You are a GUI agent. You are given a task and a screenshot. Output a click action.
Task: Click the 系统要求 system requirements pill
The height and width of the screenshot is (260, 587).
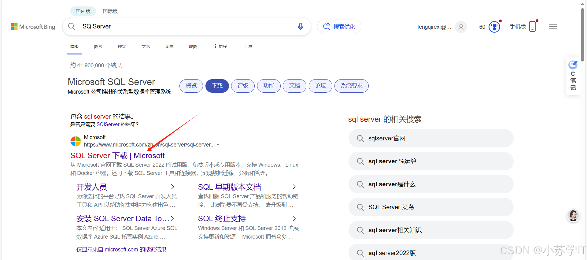(x=352, y=86)
